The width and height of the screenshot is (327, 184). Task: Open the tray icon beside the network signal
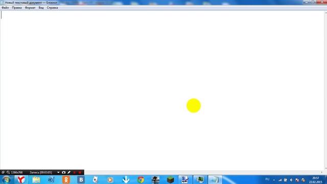pyautogui.click(x=286, y=180)
